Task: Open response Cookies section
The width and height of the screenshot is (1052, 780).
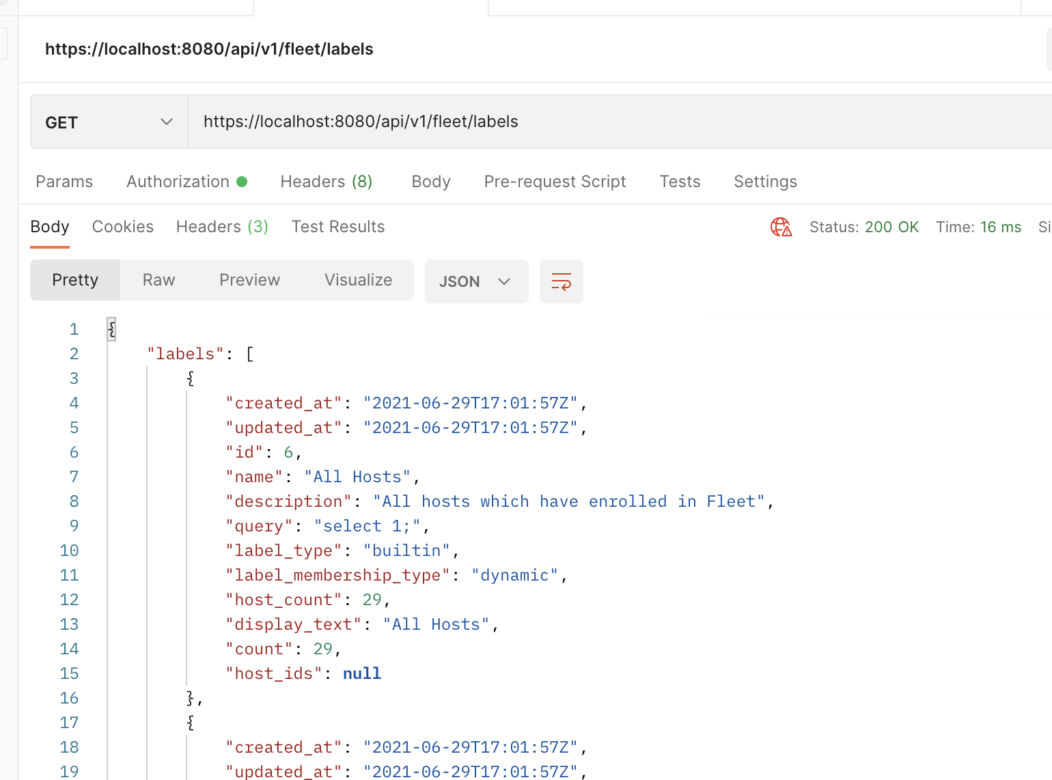Action: (x=122, y=226)
